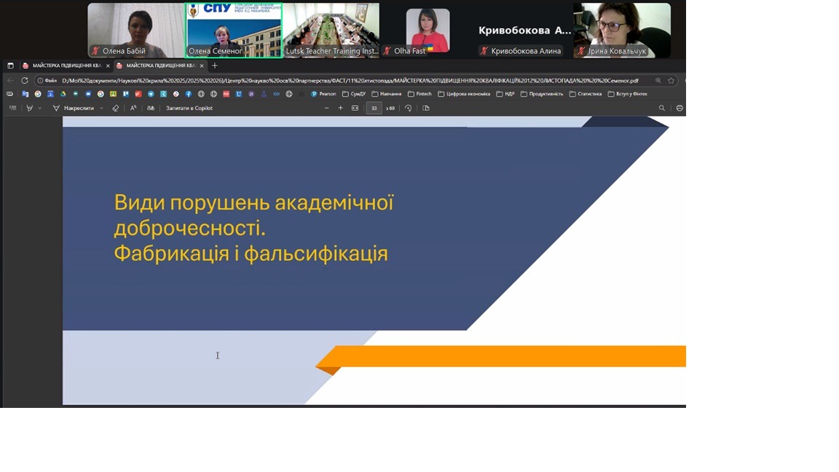Bookmark this page with the star icon
839x472 pixels.
point(671,81)
